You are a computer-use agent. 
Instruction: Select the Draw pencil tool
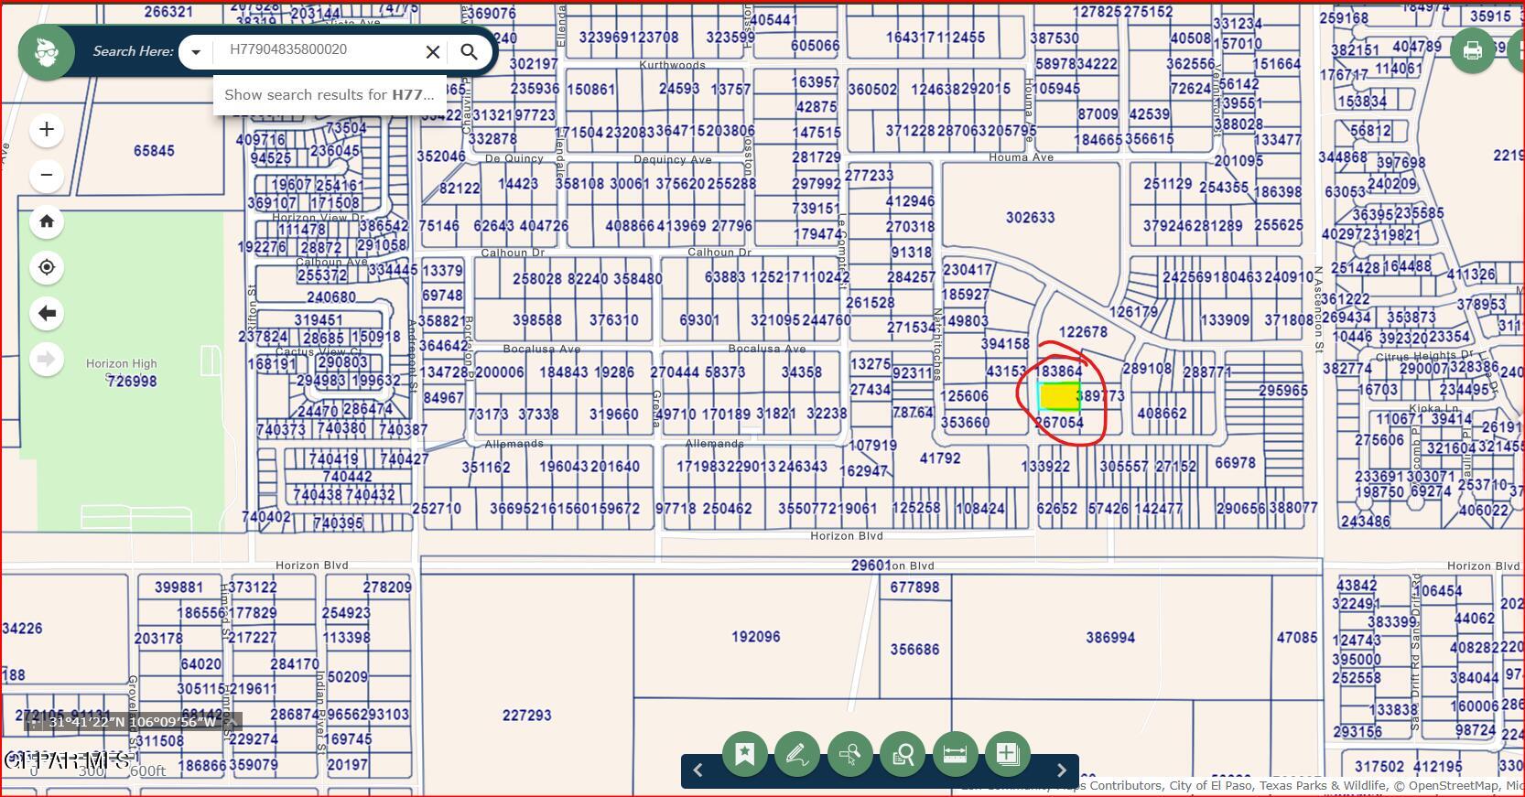click(x=796, y=754)
